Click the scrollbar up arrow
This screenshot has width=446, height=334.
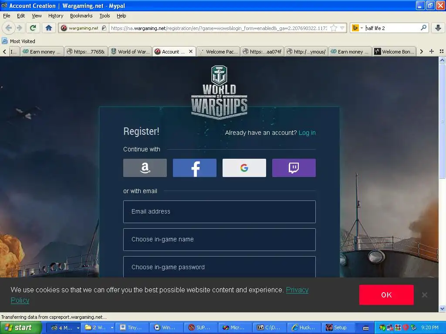(442, 60)
